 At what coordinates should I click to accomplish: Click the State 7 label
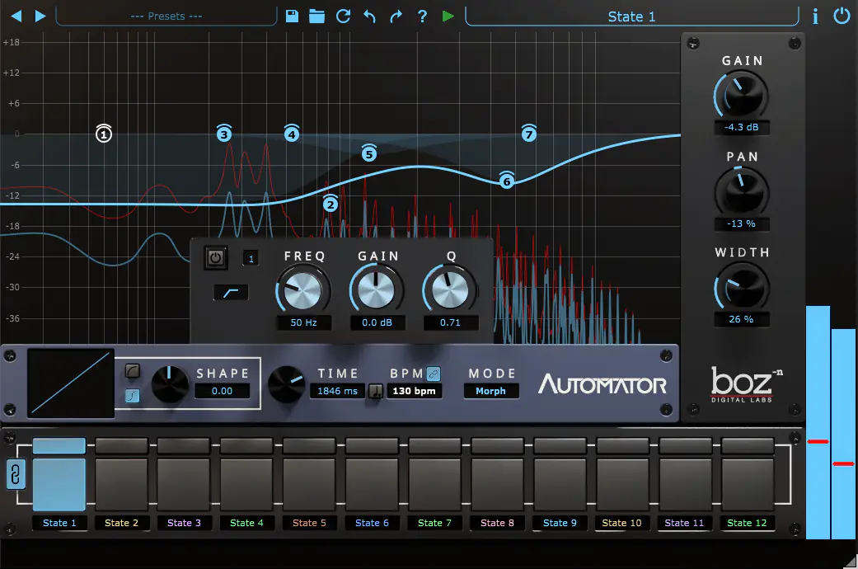[x=434, y=523]
